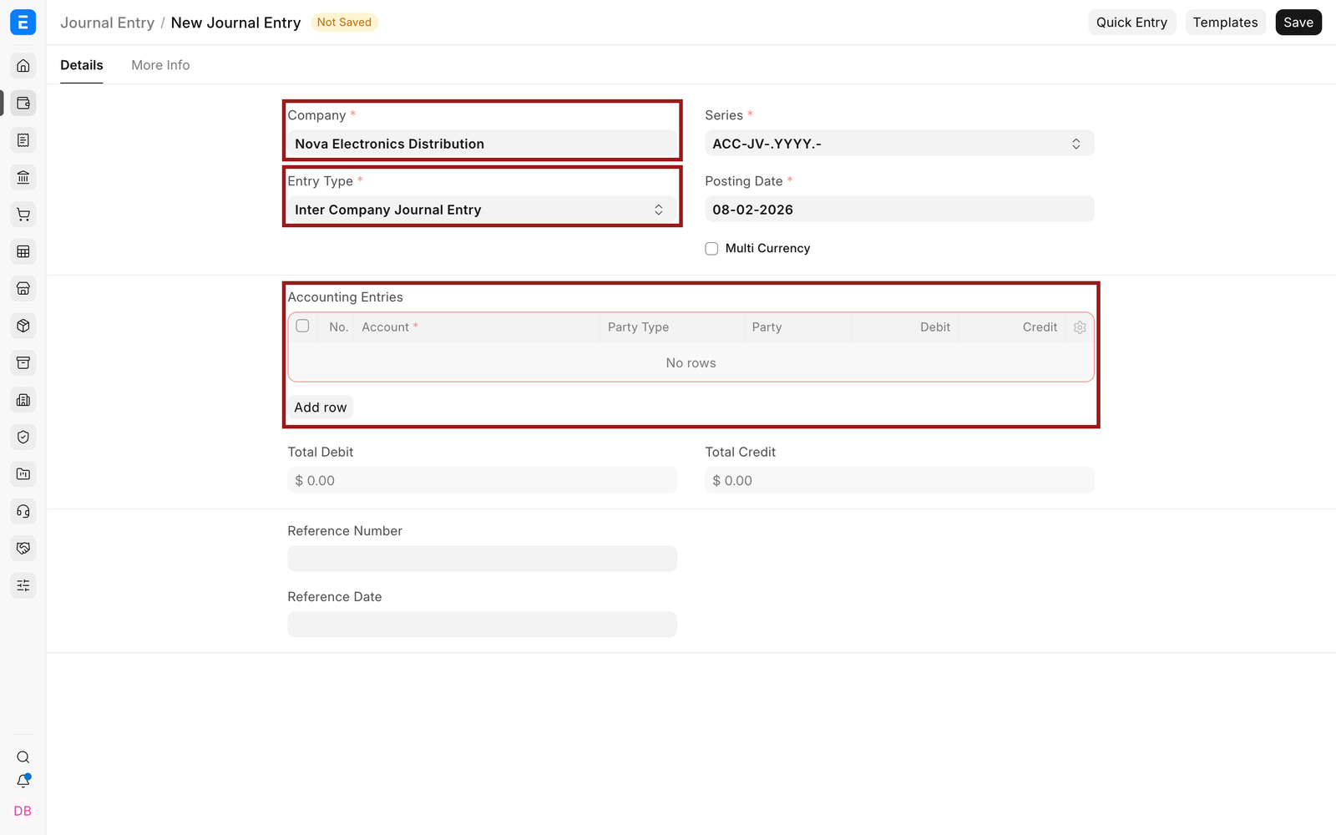
Task: Open the office building icon in sidebar
Action: point(23,400)
